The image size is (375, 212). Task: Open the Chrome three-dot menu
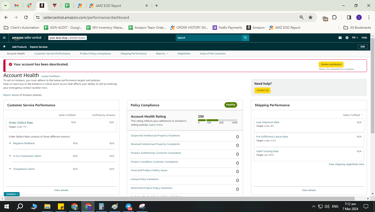(x=369, y=17)
